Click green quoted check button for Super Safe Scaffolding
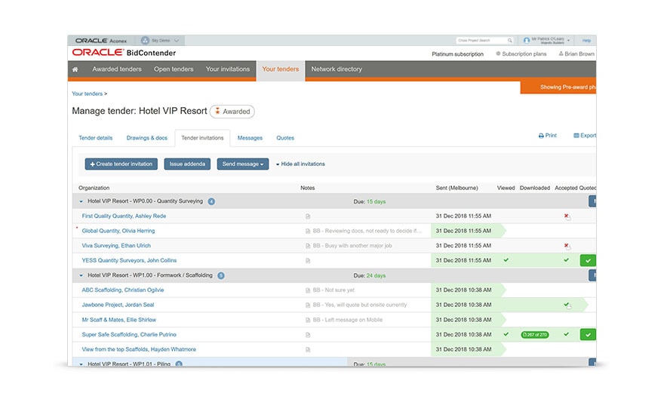Screen dimensions: 664x402 (588, 335)
